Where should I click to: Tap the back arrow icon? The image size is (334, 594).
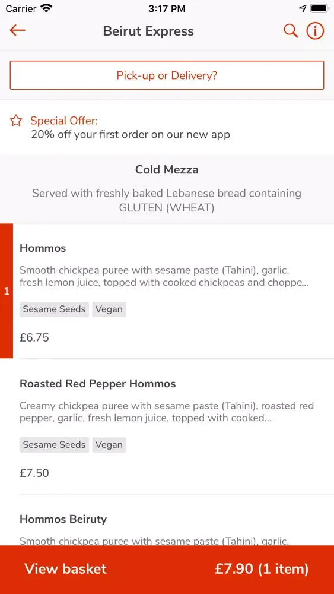17,31
